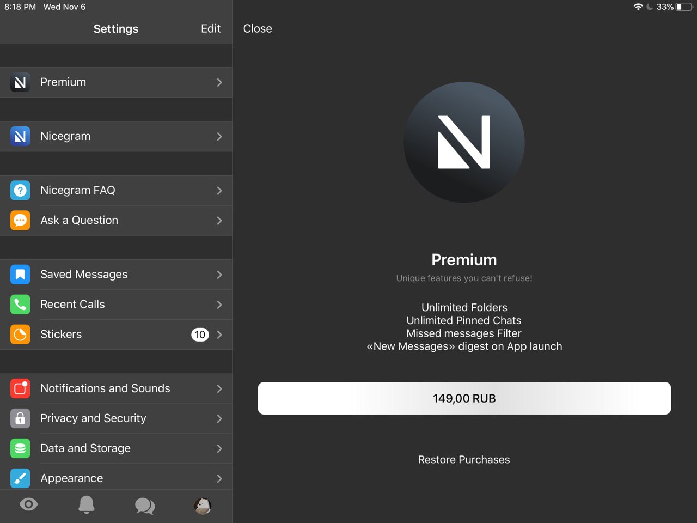Screen dimensions: 697x523
Task: Expand Recent Calls chevron
Action: 219,304
